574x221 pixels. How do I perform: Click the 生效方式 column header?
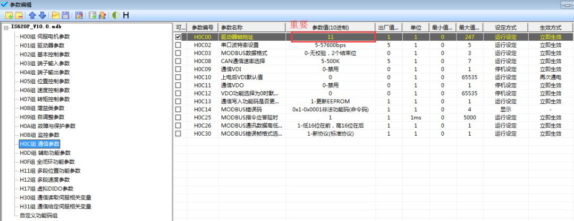tap(550, 27)
